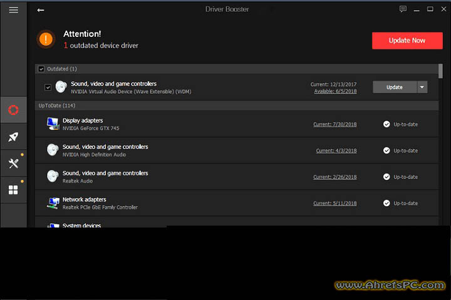Open the red Scan section in the sidebar
Image resolution: width=451 pixels, height=300 pixels.
(13, 111)
